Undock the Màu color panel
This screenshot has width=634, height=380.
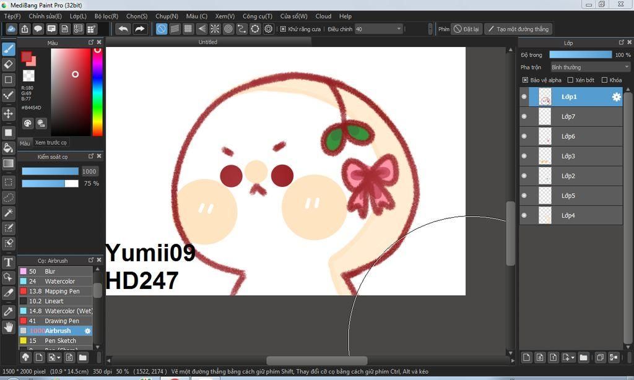[x=91, y=42]
